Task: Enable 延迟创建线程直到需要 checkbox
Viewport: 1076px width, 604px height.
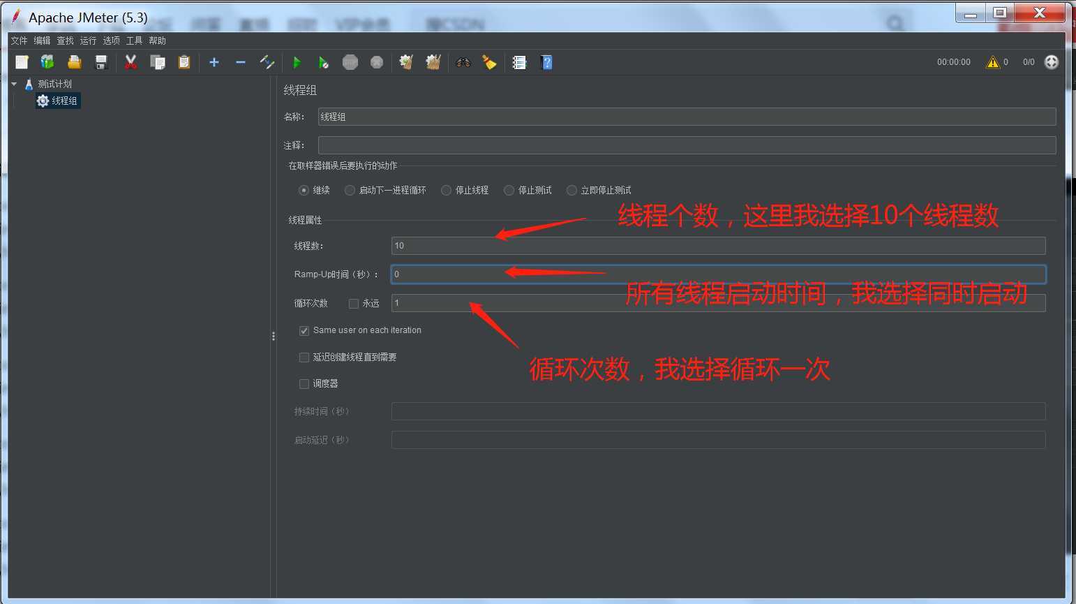Action: click(304, 358)
